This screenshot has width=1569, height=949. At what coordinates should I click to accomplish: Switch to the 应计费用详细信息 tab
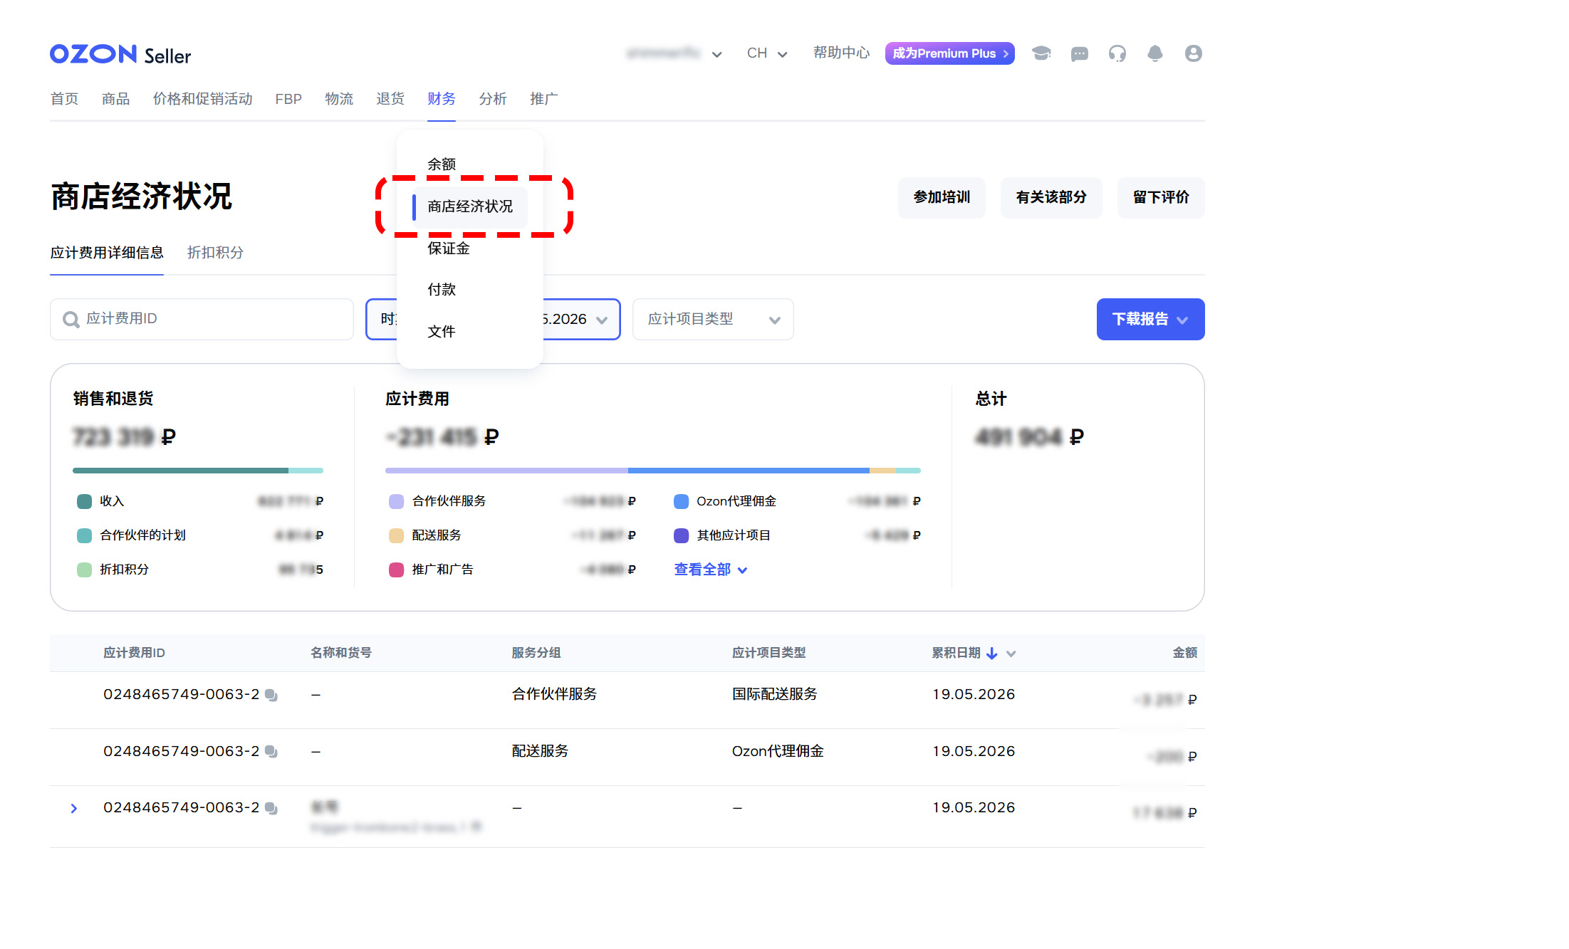(x=107, y=253)
